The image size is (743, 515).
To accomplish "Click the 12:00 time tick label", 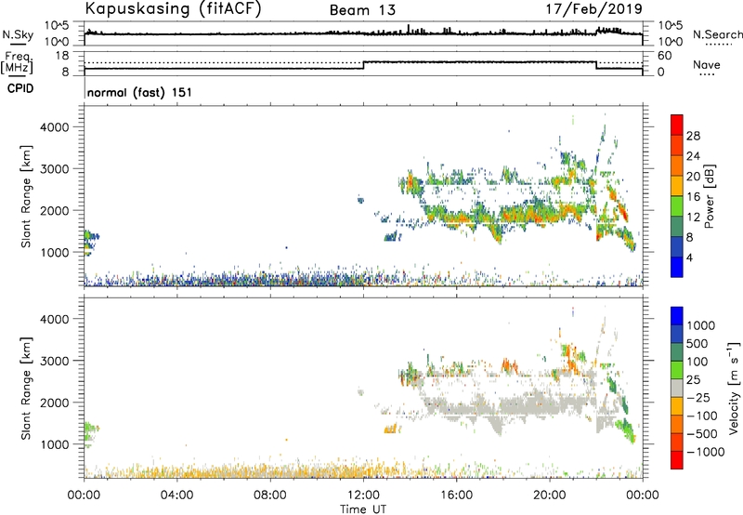I will click(363, 495).
